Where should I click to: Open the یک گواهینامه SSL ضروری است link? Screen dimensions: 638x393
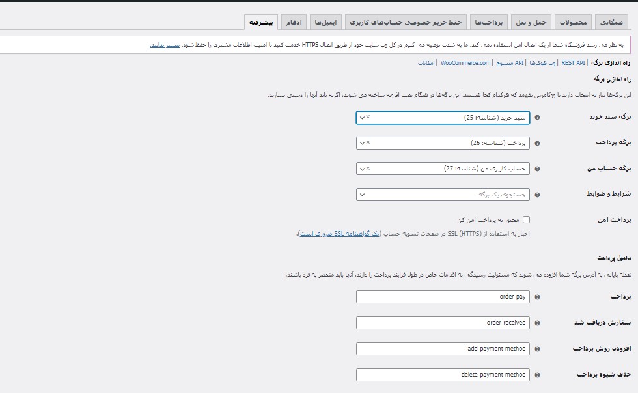coord(340,234)
